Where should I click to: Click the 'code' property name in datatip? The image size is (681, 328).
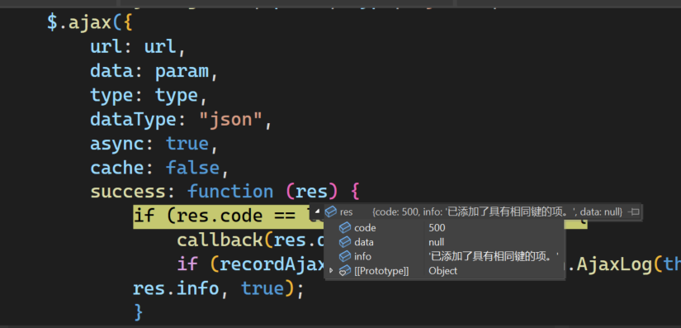tap(365, 228)
